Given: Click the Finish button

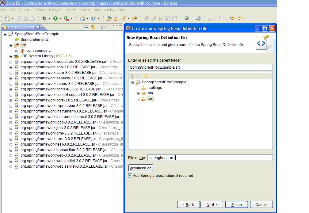Looking at the screenshot, I should pyautogui.click(x=236, y=204).
